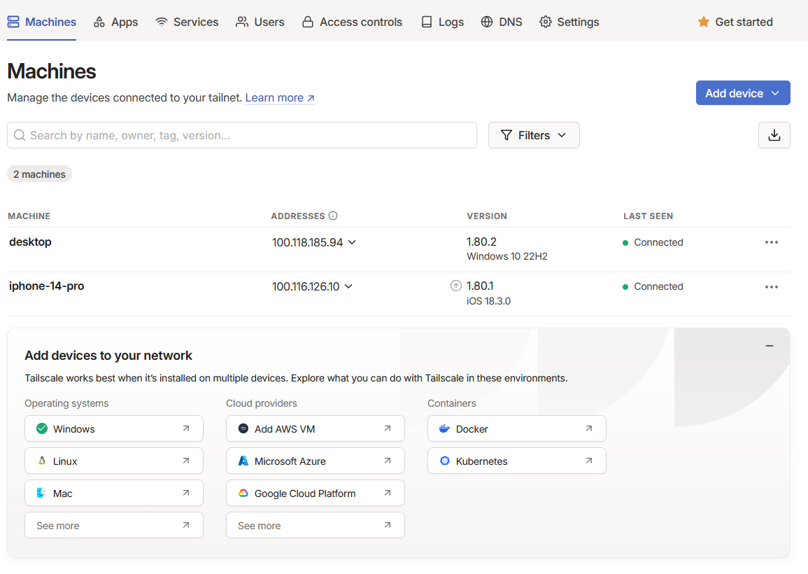
Task: Open the Kubernetes container option
Action: tap(517, 461)
